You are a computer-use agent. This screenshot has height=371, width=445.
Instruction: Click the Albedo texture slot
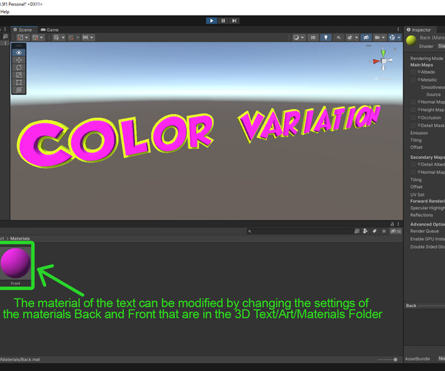click(x=413, y=72)
